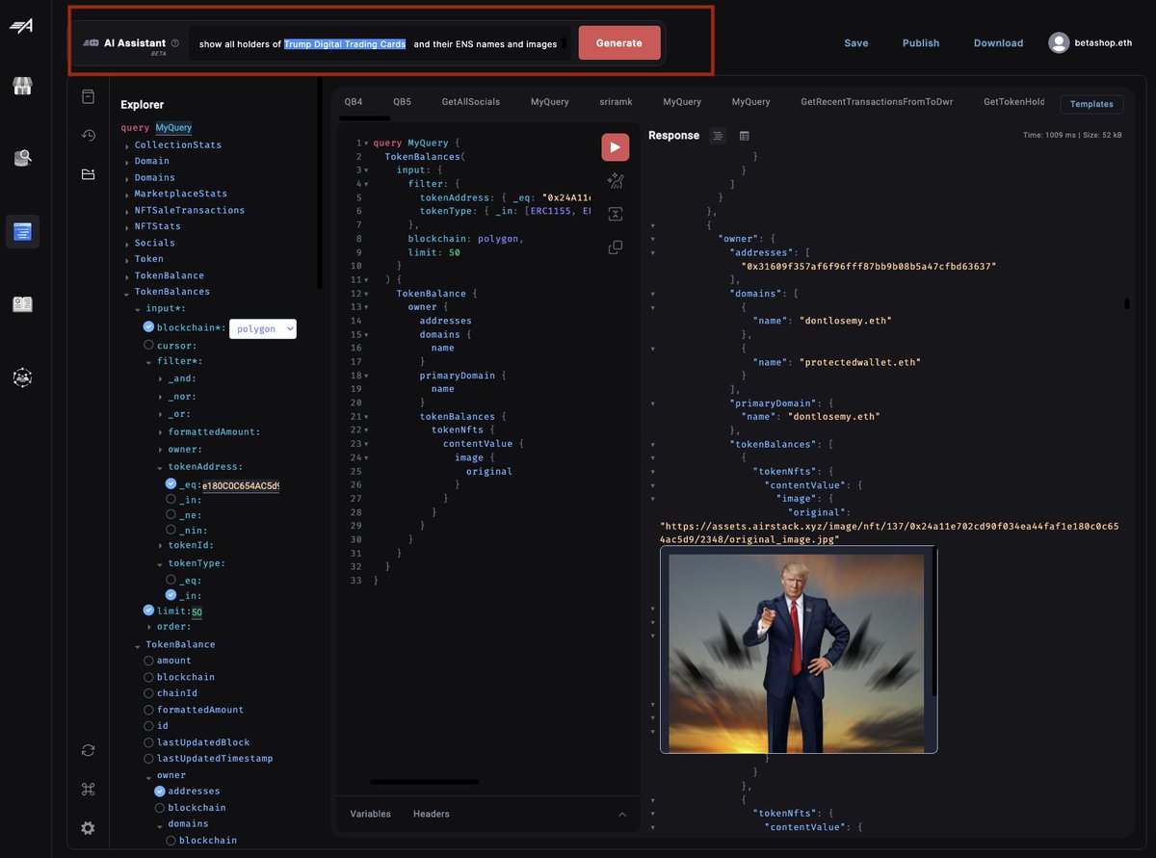The height and width of the screenshot is (858, 1156).
Task: Expand CollectionStats in Explorer
Action: click(x=127, y=145)
